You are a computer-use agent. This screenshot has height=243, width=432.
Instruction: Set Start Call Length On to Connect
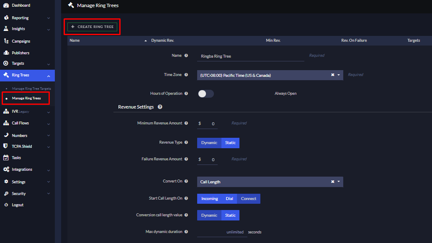tap(248, 198)
